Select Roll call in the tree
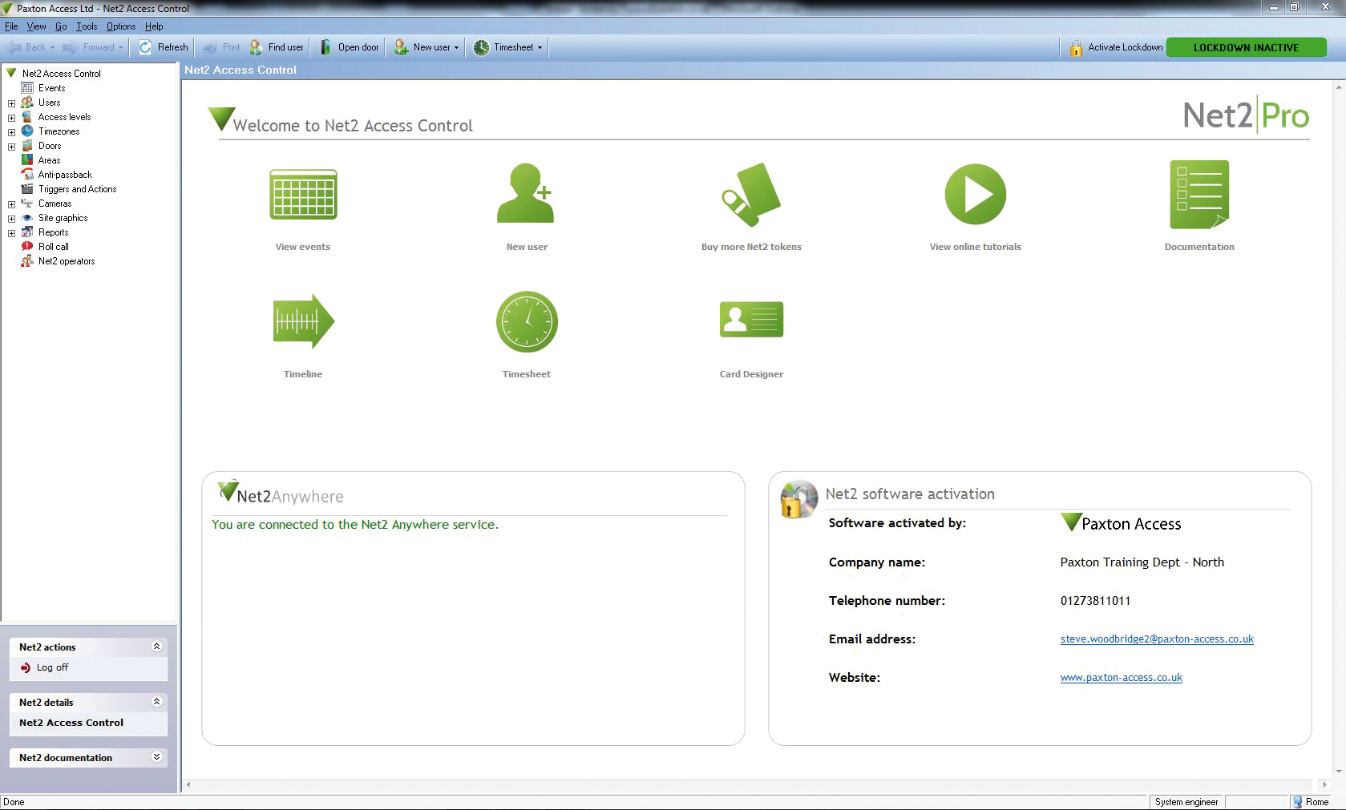The width and height of the screenshot is (1346, 810). (x=53, y=247)
